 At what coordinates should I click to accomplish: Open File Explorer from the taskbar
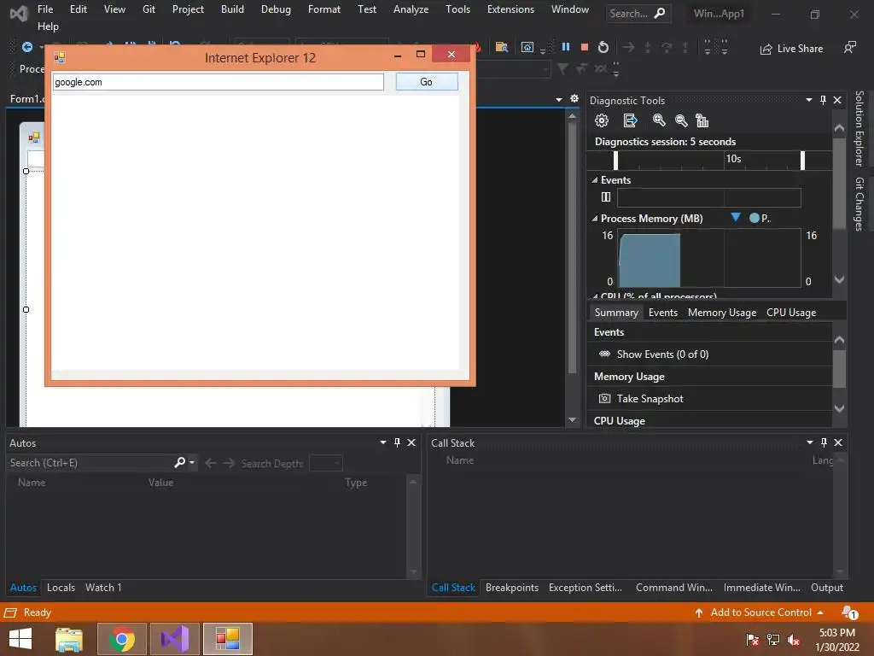click(69, 639)
